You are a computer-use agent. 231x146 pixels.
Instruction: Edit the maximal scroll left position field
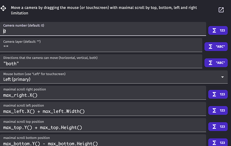coord(104,111)
